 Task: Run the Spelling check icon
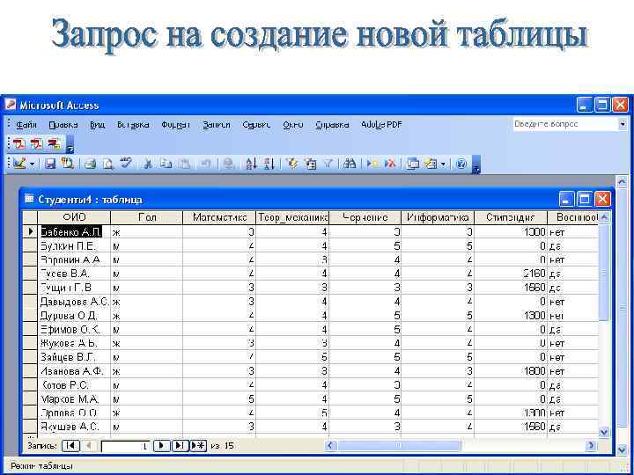tap(126, 164)
